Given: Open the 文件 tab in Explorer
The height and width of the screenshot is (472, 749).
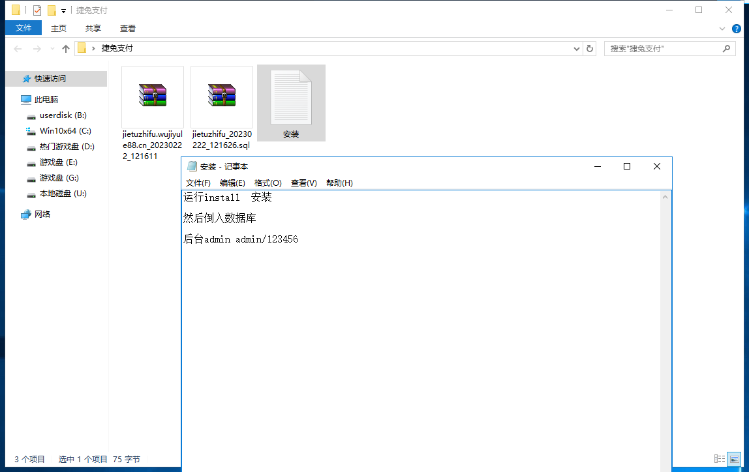Looking at the screenshot, I should pos(23,28).
